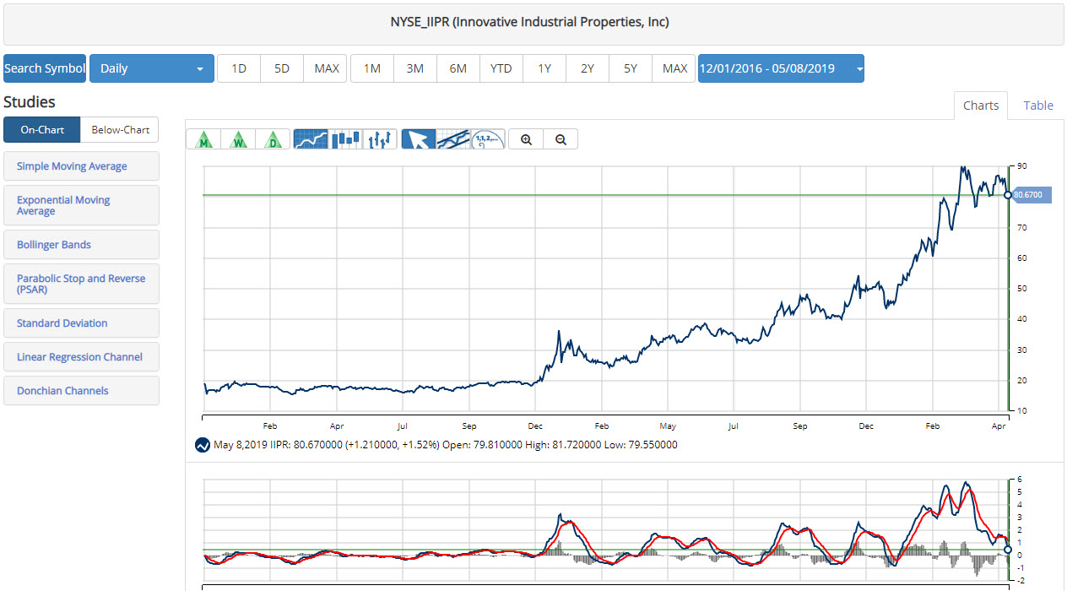Set chart range to 1M
This screenshot has height=591, width=1067.
pos(372,68)
